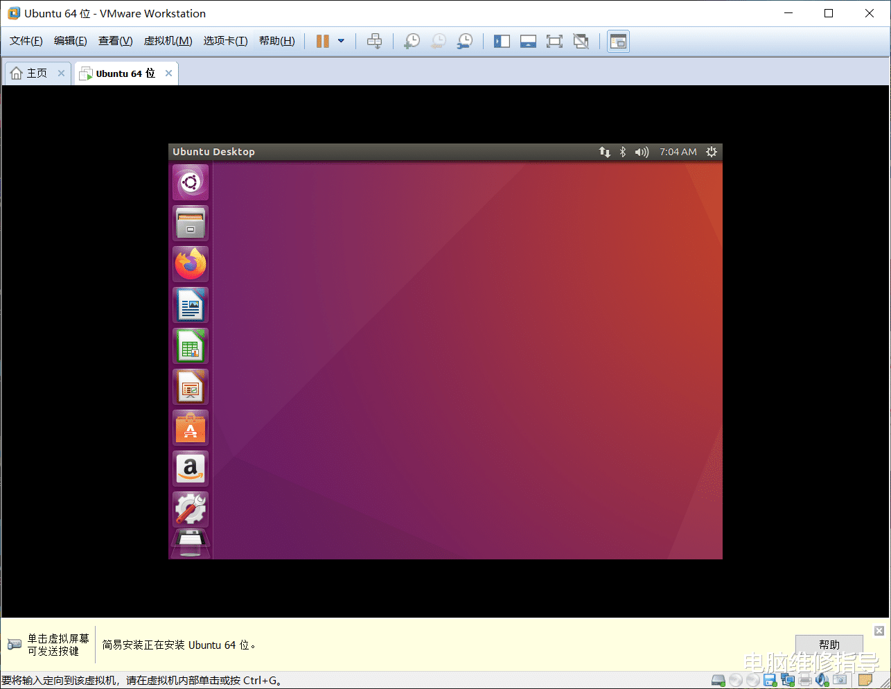Open the Bluetooth indicator menu

pyautogui.click(x=623, y=152)
